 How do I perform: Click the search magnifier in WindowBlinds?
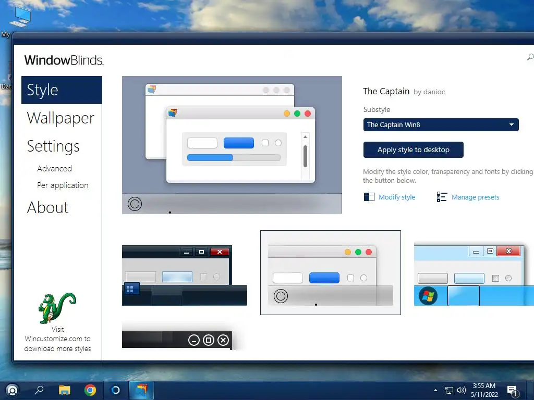coord(530,57)
